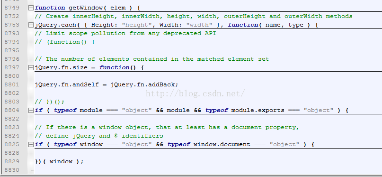Click the commented '// })();' line
The image size is (382, 177).
coord(50,102)
